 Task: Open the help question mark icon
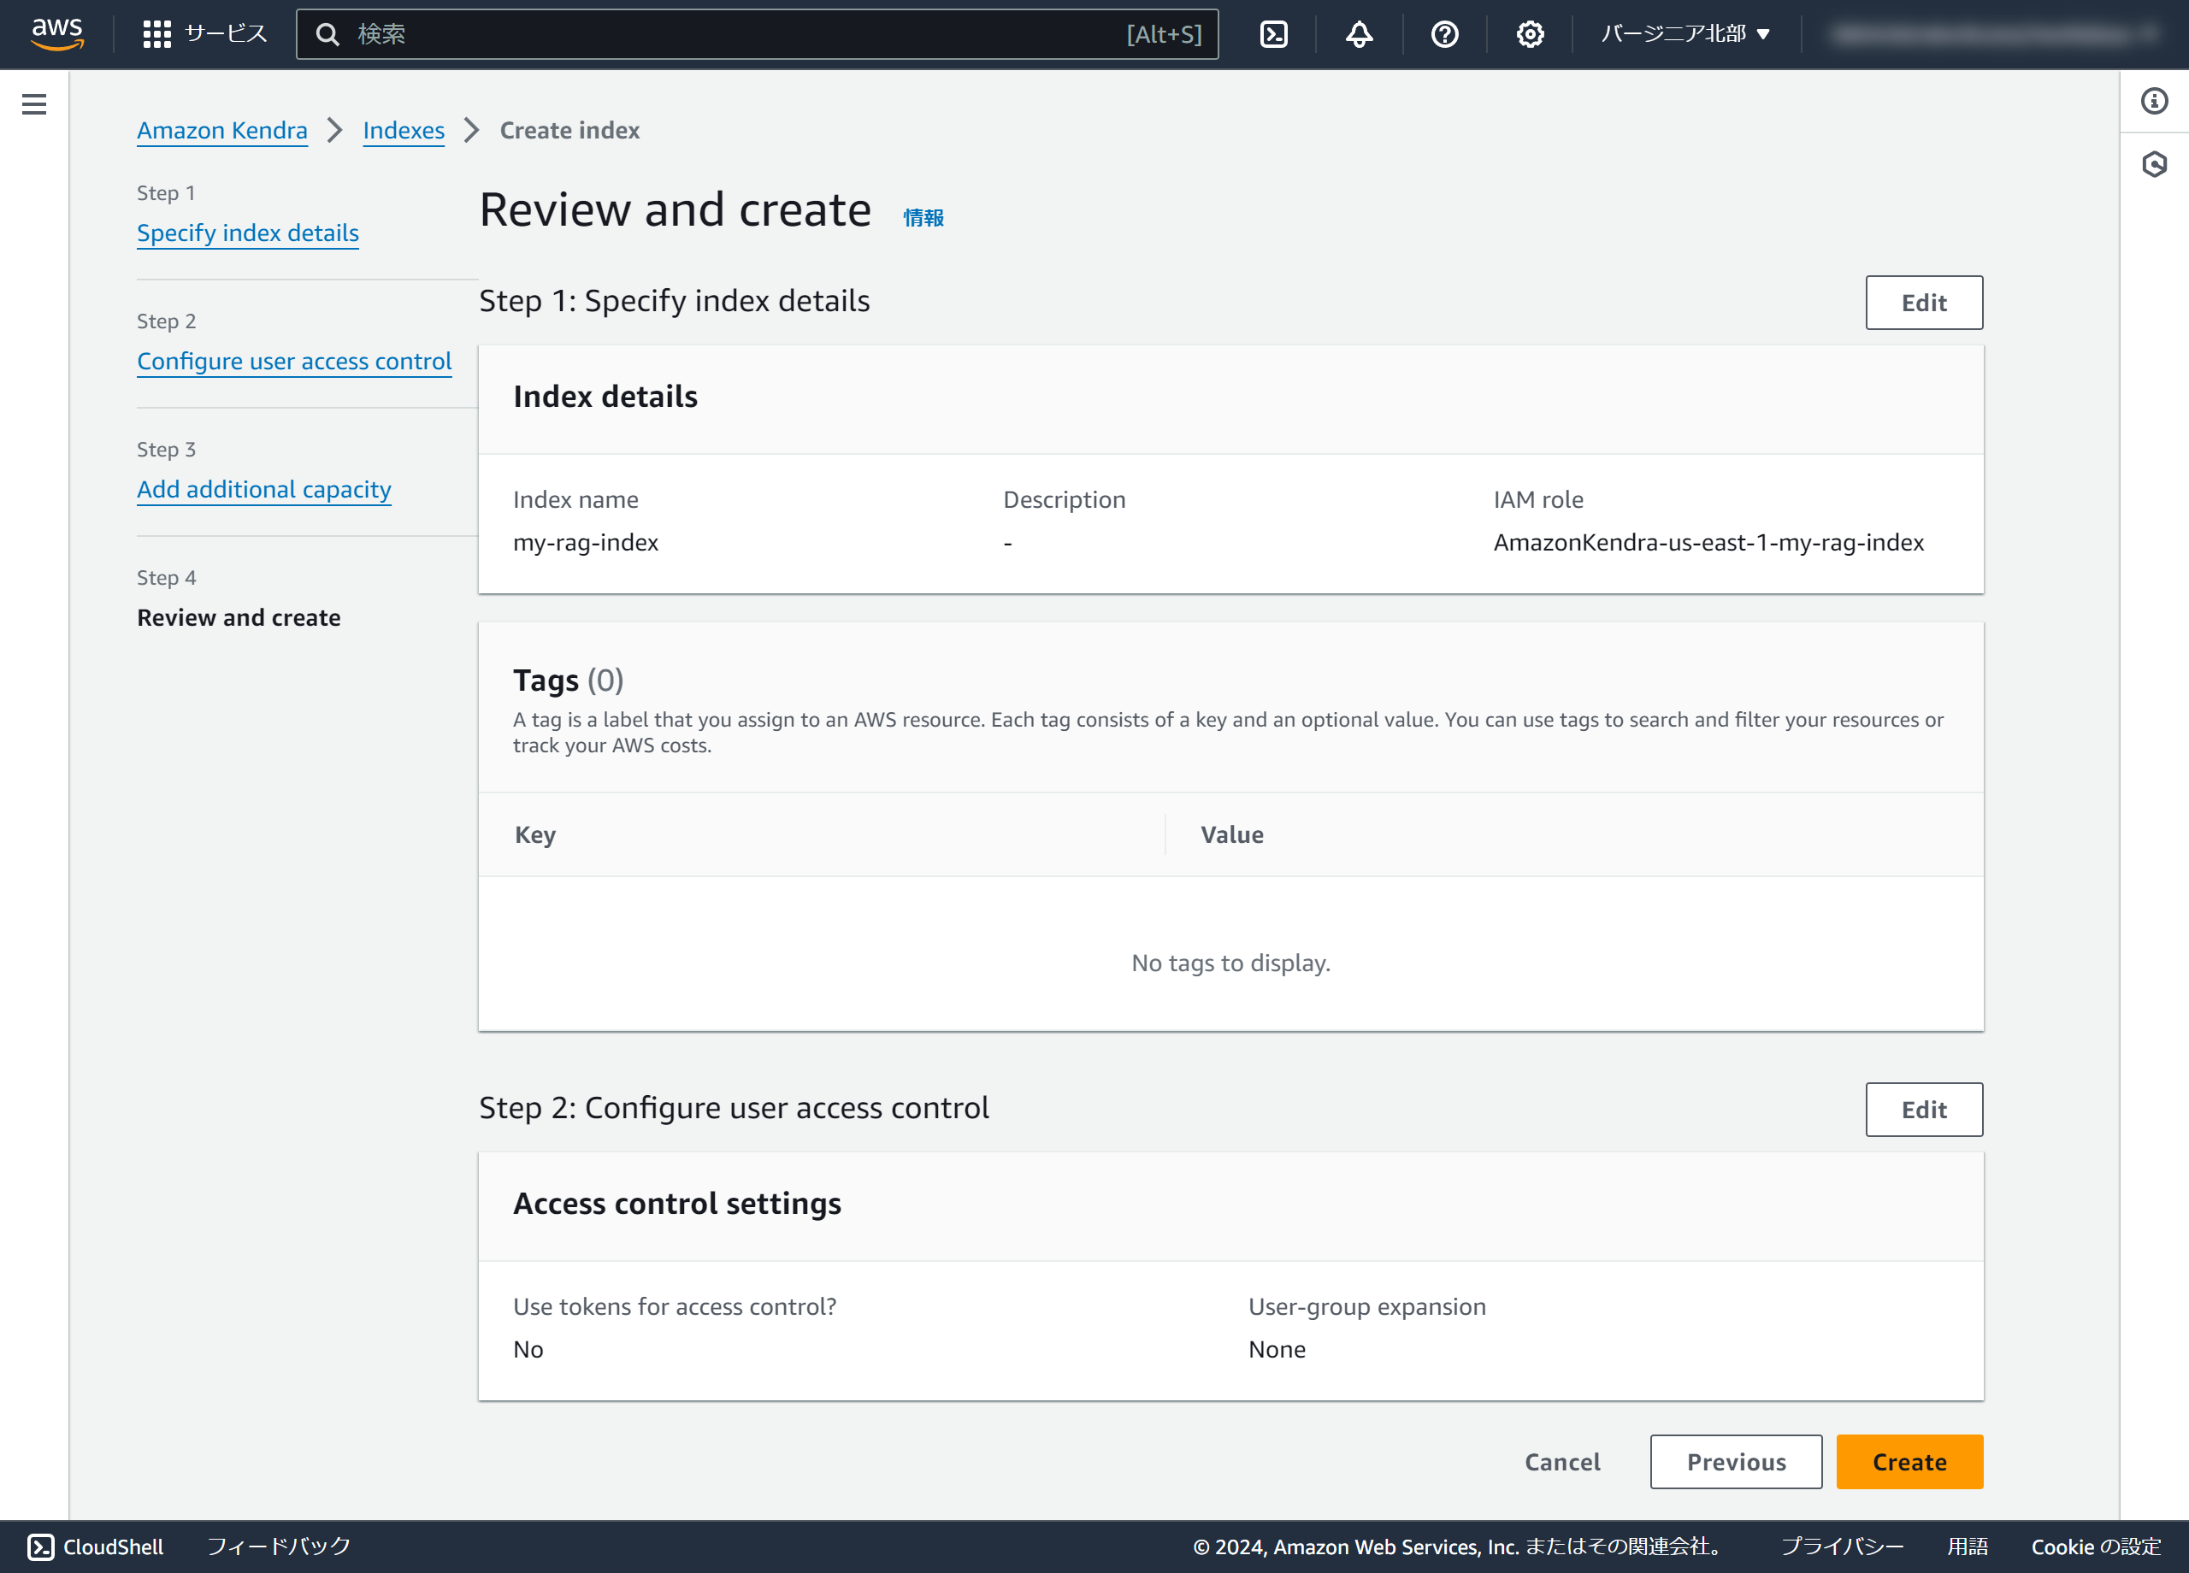[1444, 35]
